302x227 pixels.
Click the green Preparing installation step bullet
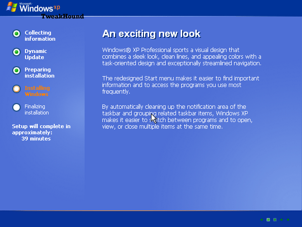click(17, 70)
